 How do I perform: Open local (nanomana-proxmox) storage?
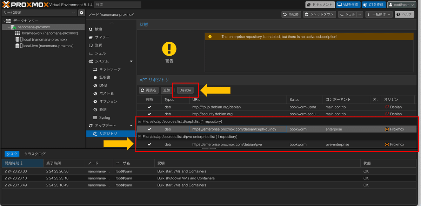45,40
